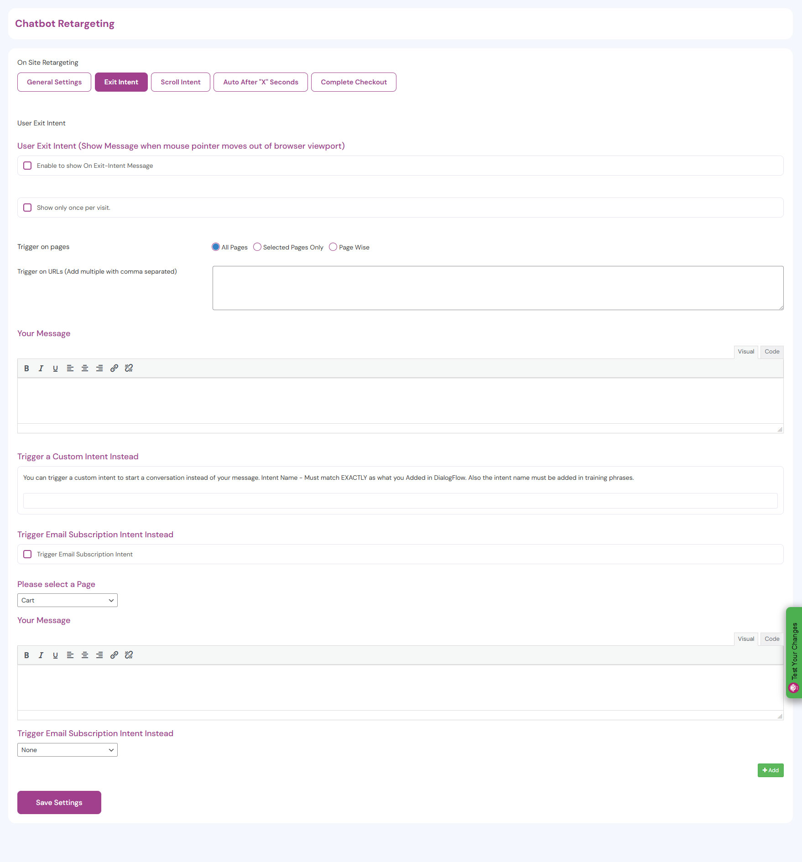Select Selected Pages Only radio button
Viewport: 802px width, 862px height.
[x=257, y=247]
